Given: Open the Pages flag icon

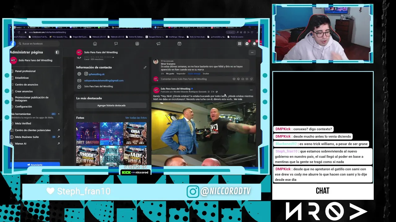Looking at the screenshot, I should (116, 44).
